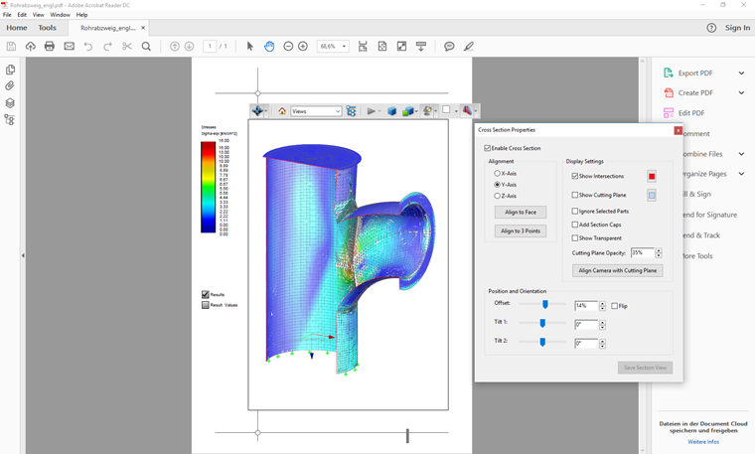
Task: Open the Attachments paperclip panel
Action: point(10,86)
